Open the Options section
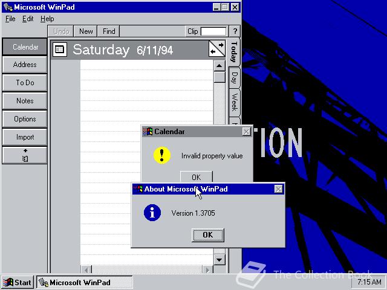 pos(25,119)
